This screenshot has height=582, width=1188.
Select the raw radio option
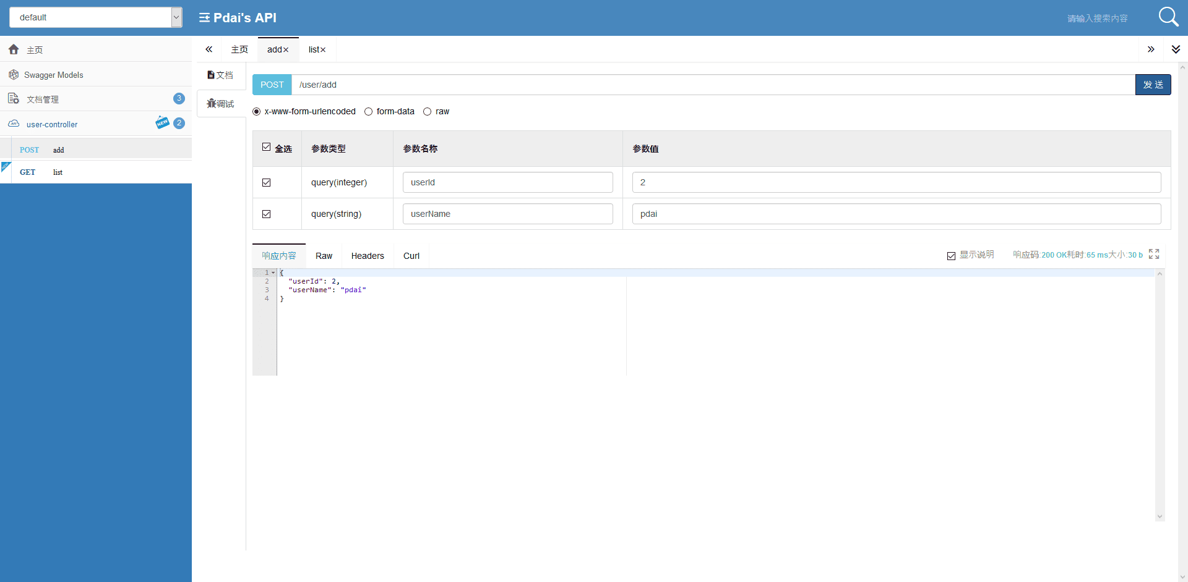pos(427,112)
